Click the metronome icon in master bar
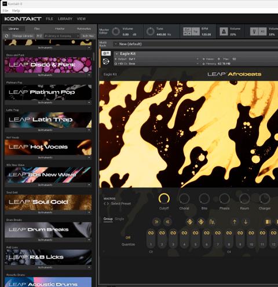The image size is (278, 287). (224, 31)
